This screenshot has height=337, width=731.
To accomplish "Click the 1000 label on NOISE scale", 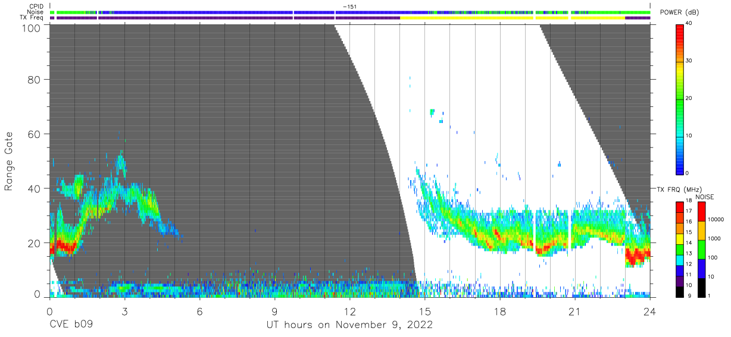I will [x=714, y=239].
